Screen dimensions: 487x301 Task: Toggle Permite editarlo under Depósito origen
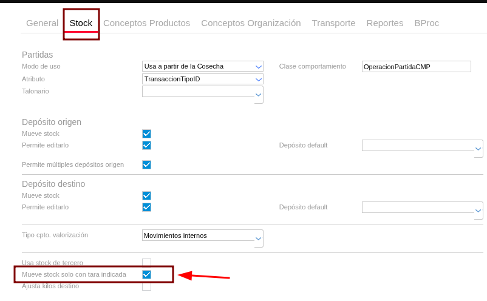pos(146,145)
